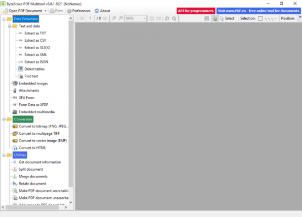
Task: Click the Attachments paperclip icon
Action: [x=15, y=91]
